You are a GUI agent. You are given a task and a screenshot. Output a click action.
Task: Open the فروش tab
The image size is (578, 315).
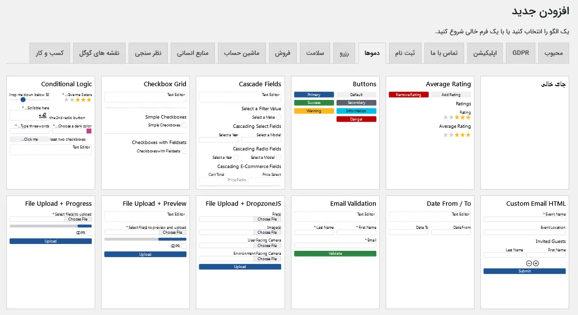[282, 53]
